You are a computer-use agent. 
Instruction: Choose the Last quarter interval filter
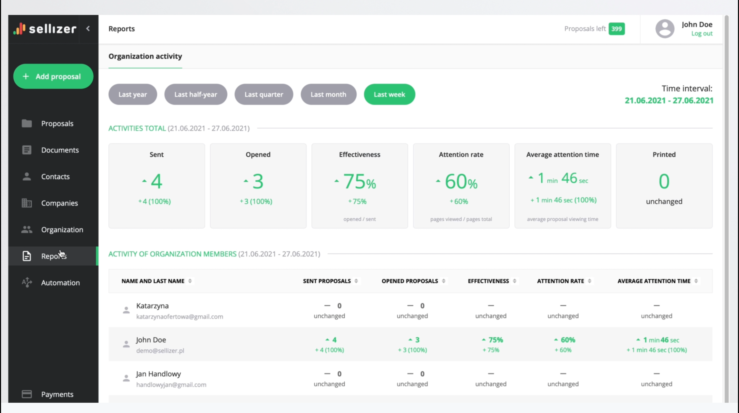264,94
